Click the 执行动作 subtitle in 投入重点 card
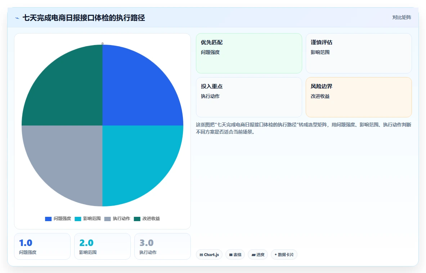Screen dimensions: 426x273 coord(210,96)
